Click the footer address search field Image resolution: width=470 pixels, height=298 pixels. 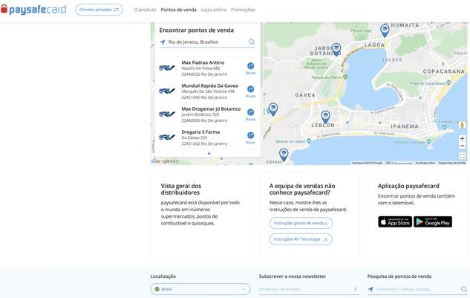coord(417,289)
